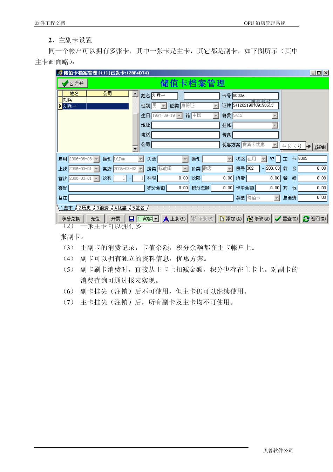Minimize the 储值卡档案管理 window
The image size is (333, 472).
[x=313, y=73]
